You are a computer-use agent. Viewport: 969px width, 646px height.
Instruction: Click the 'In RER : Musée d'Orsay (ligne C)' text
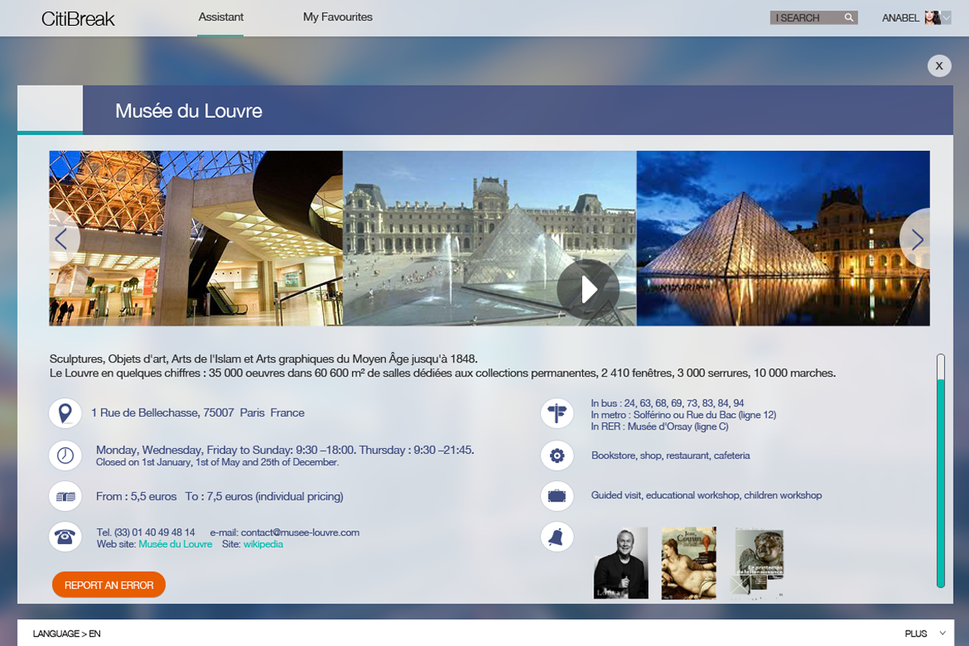coord(660,426)
